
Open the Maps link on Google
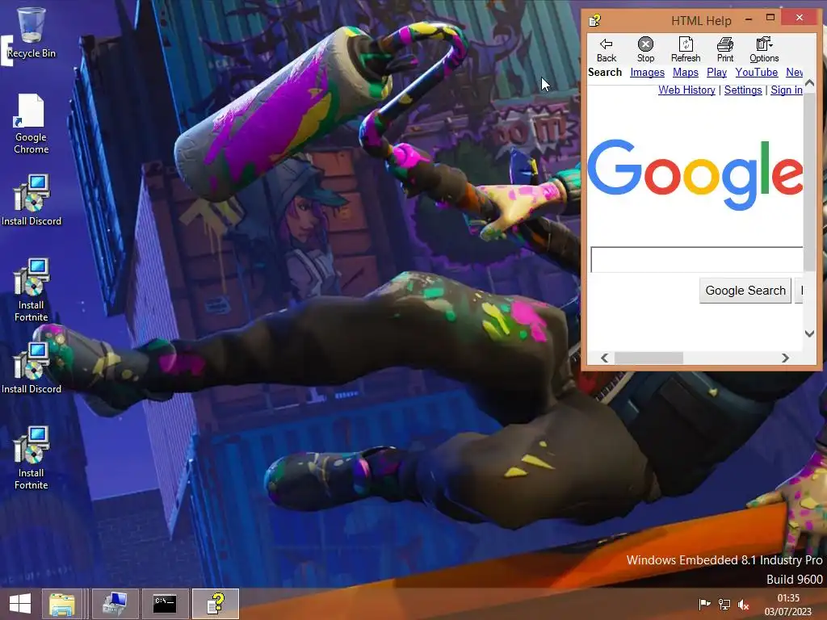tap(686, 72)
